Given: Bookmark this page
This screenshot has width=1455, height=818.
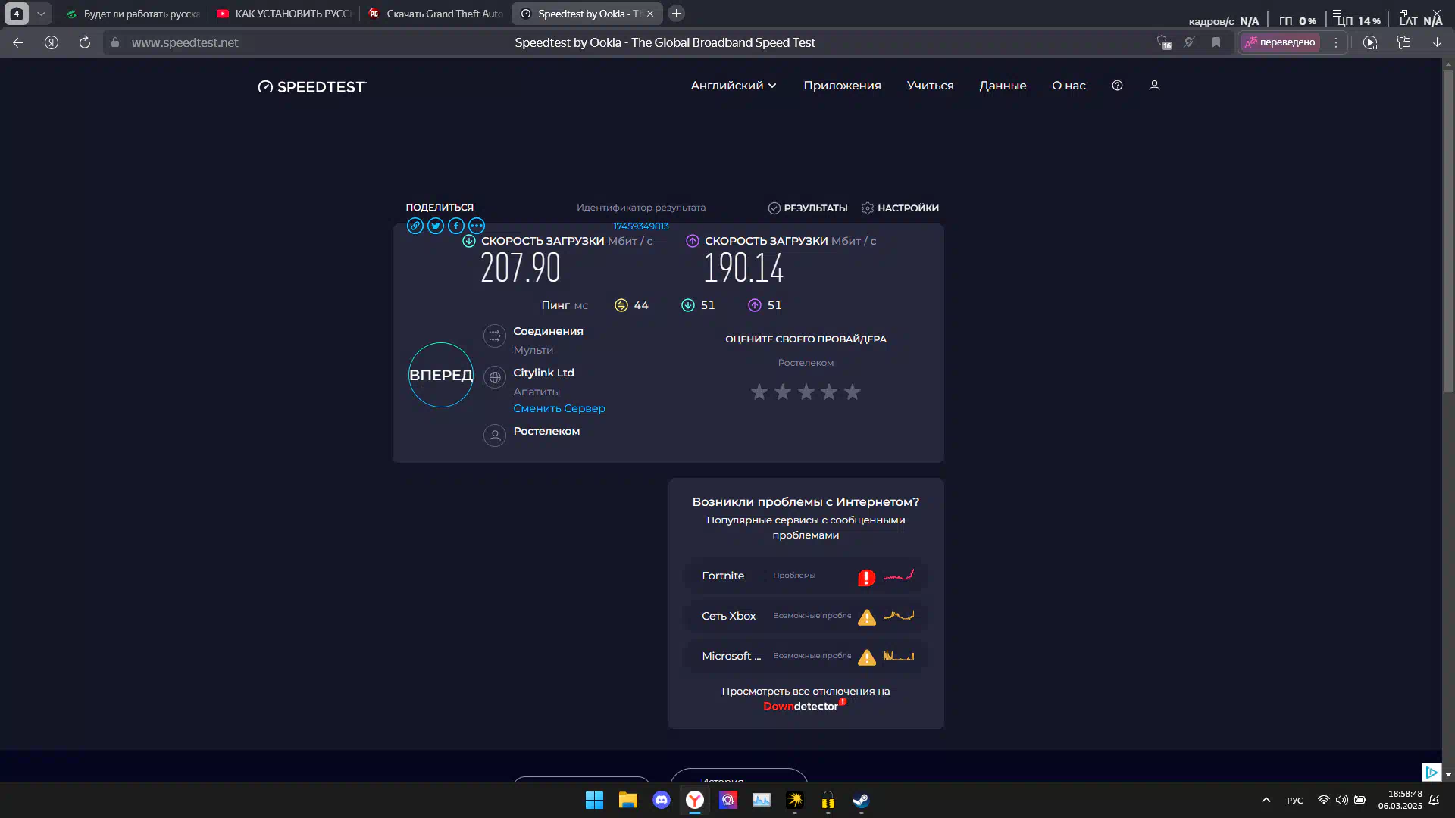Looking at the screenshot, I should pyautogui.click(x=1216, y=42).
